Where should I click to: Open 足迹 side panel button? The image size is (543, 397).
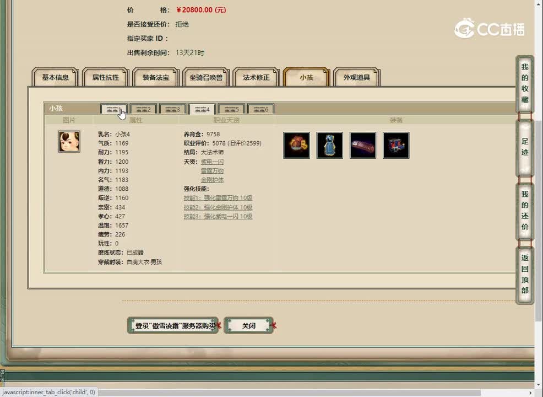(x=525, y=147)
